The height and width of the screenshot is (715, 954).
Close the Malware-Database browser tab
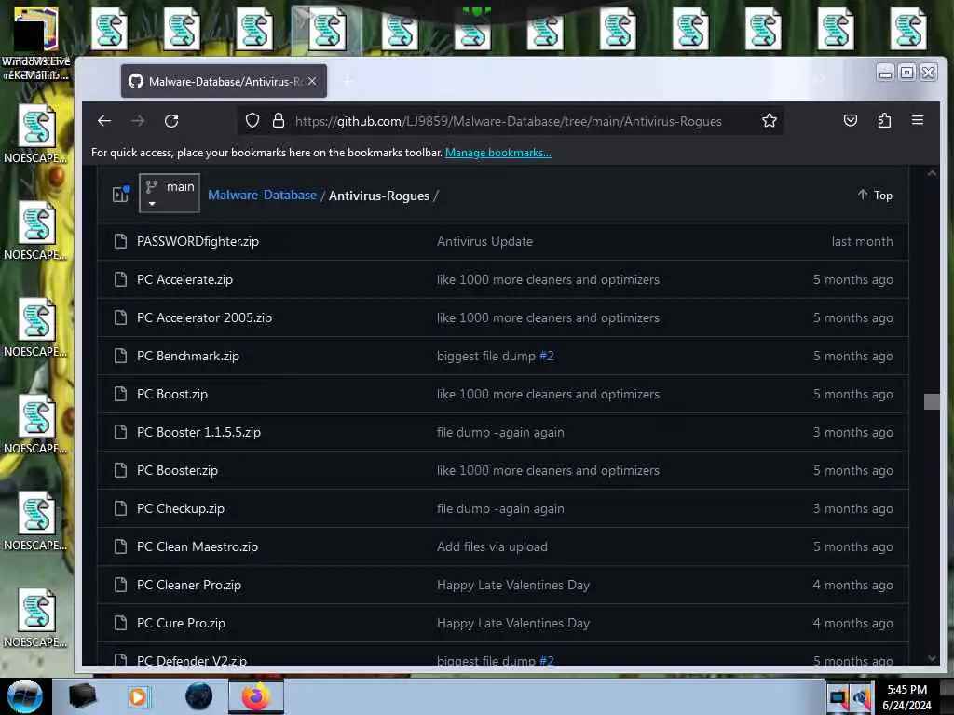coord(312,81)
